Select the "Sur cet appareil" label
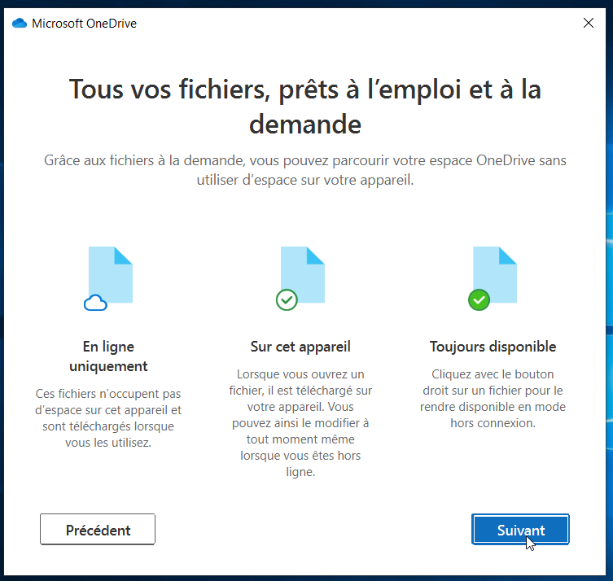 [x=300, y=347]
